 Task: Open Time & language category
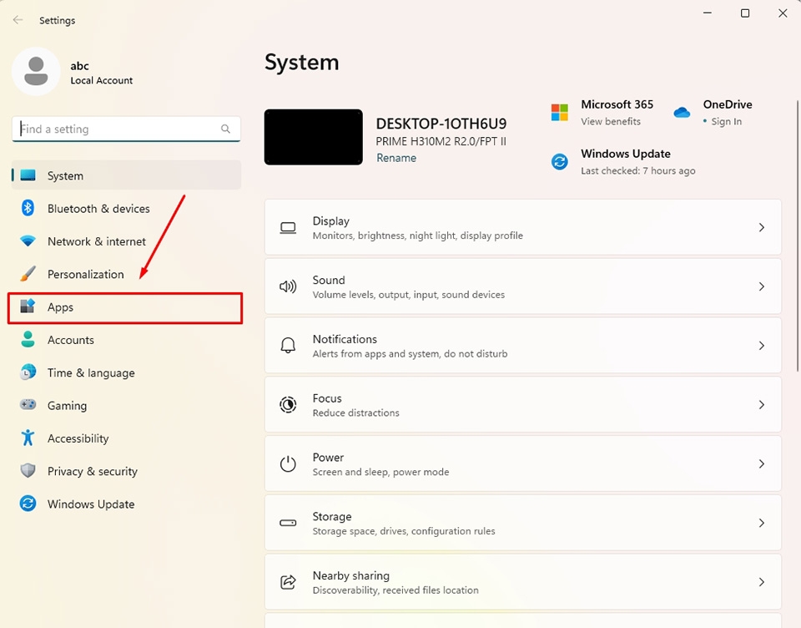point(126,372)
